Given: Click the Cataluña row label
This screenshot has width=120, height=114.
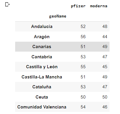Looking at the screenshot, I should (x=42, y=87).
